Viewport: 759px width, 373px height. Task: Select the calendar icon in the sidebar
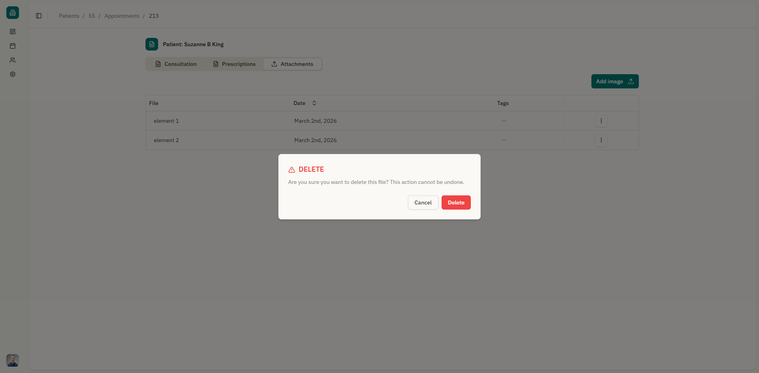pyautogui.click(x=13, y=46)
